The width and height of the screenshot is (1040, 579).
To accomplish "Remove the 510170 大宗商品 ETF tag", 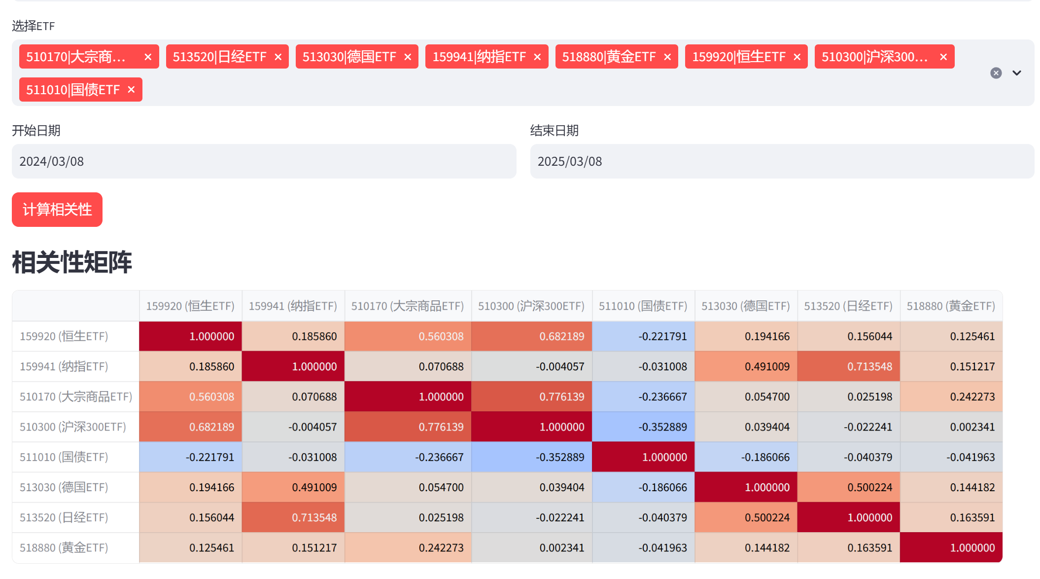I will pyautogui.click(x=147, y=57).
